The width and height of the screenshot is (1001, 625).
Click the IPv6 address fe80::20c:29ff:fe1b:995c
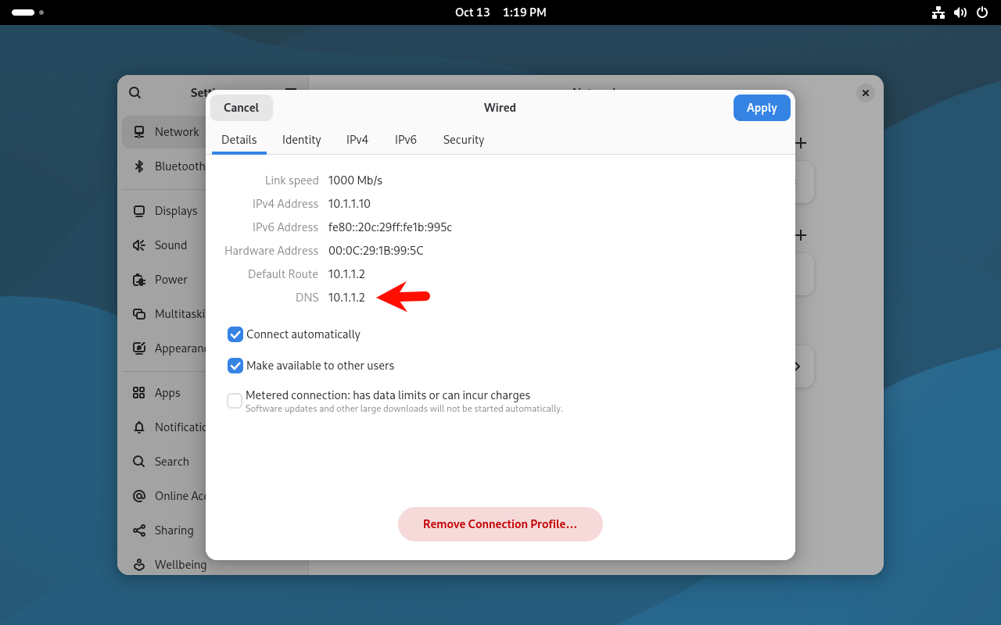(390, 227)
